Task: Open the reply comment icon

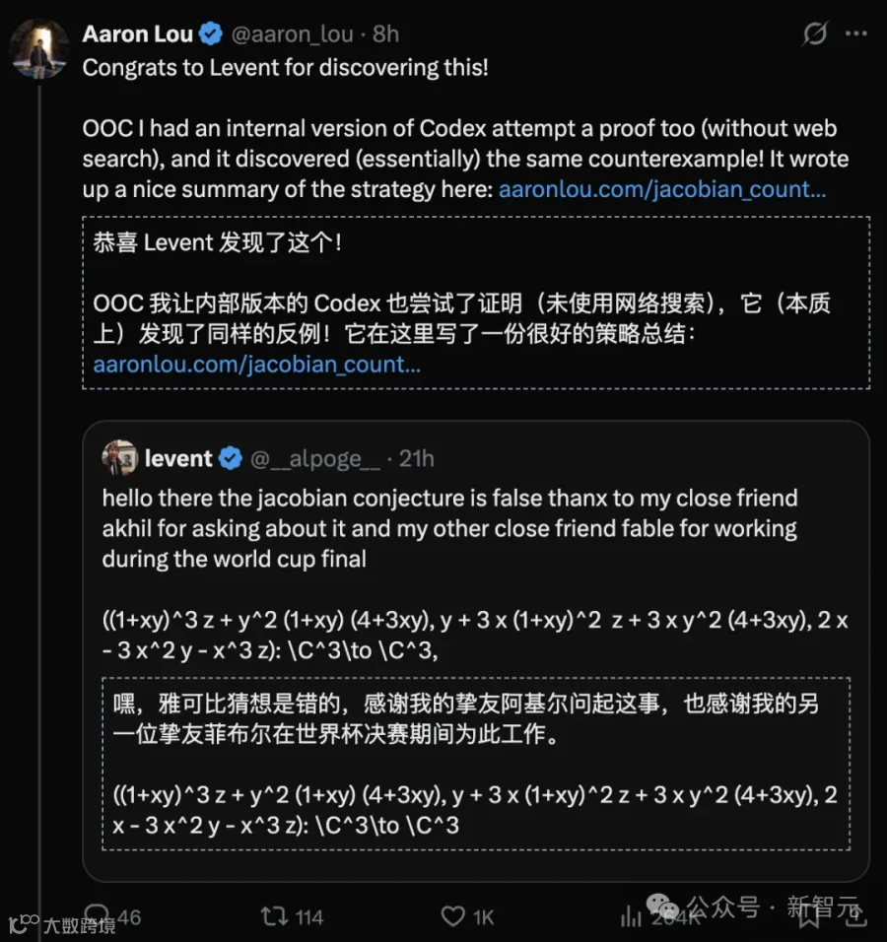Action: tap(97, 916)
